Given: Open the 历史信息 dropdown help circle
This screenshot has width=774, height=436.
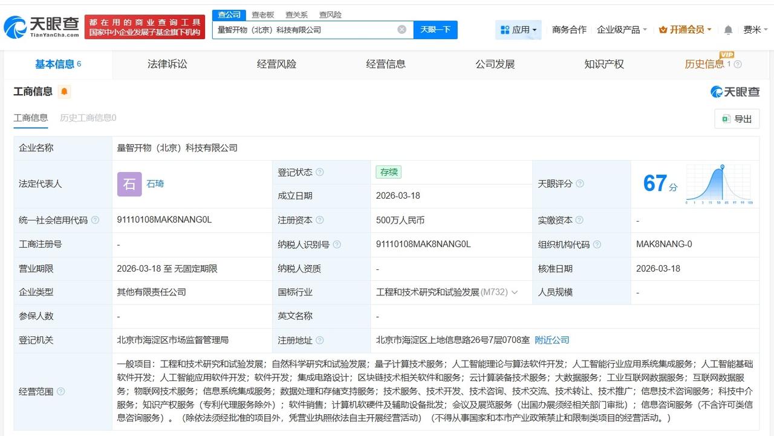Looking at the screenshot, I should (x=738, y=63).
